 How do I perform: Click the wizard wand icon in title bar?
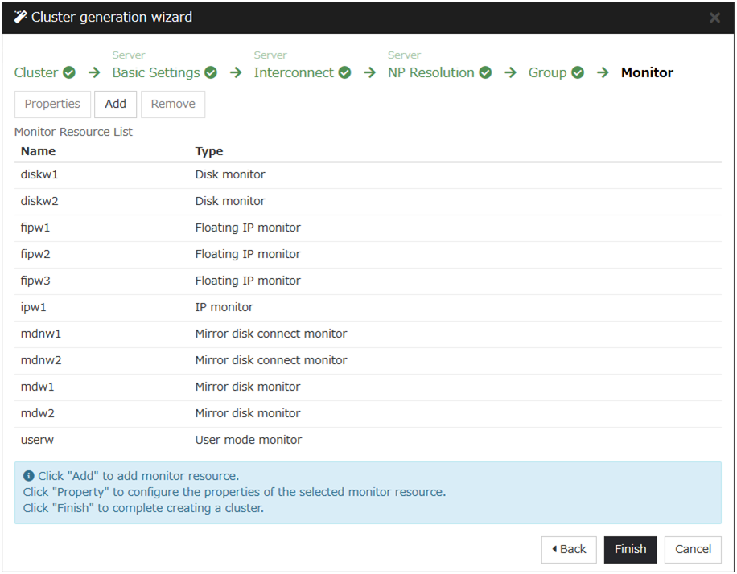[x=20, y=17]
